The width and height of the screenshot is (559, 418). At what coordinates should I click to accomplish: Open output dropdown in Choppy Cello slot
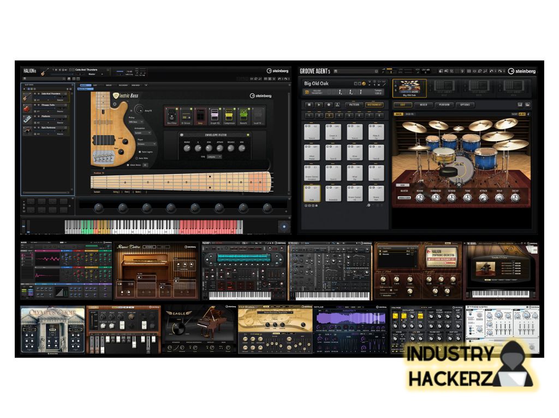coord(61,111)
